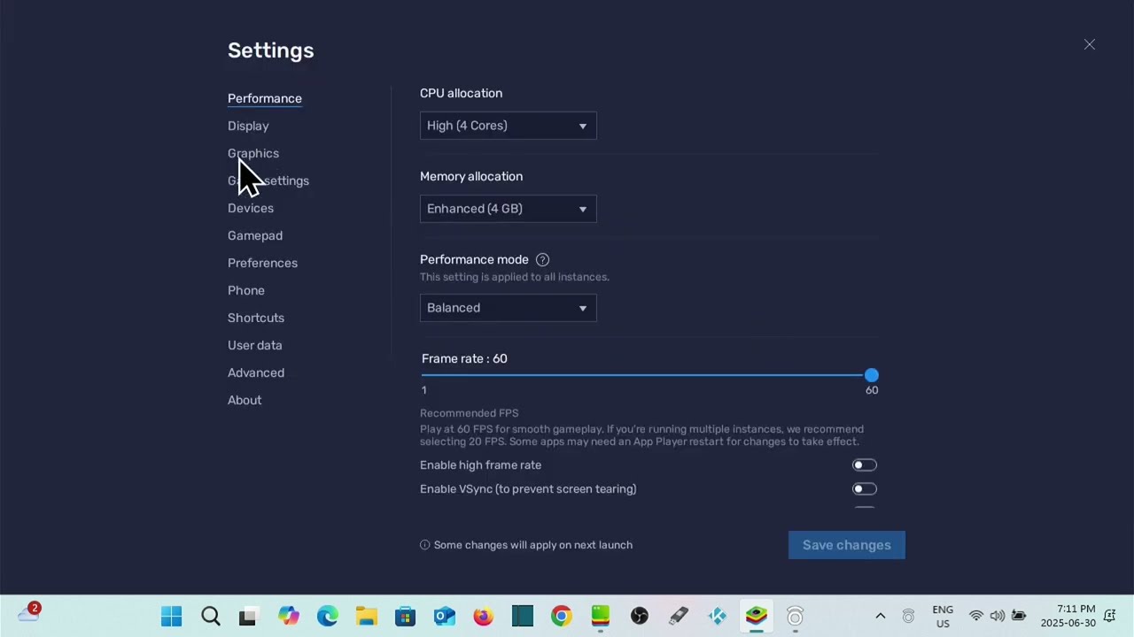Open the User data settings tab
This screenshot has width=1134, height=637.
point(255,345)
